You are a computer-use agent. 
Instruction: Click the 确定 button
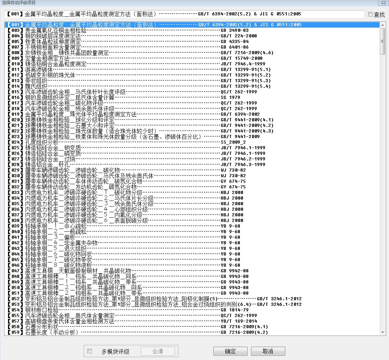click(230, 351)
